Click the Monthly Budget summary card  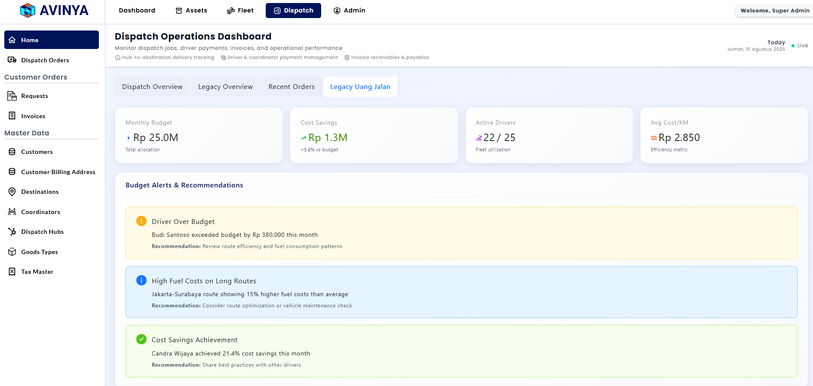[199, 135]
